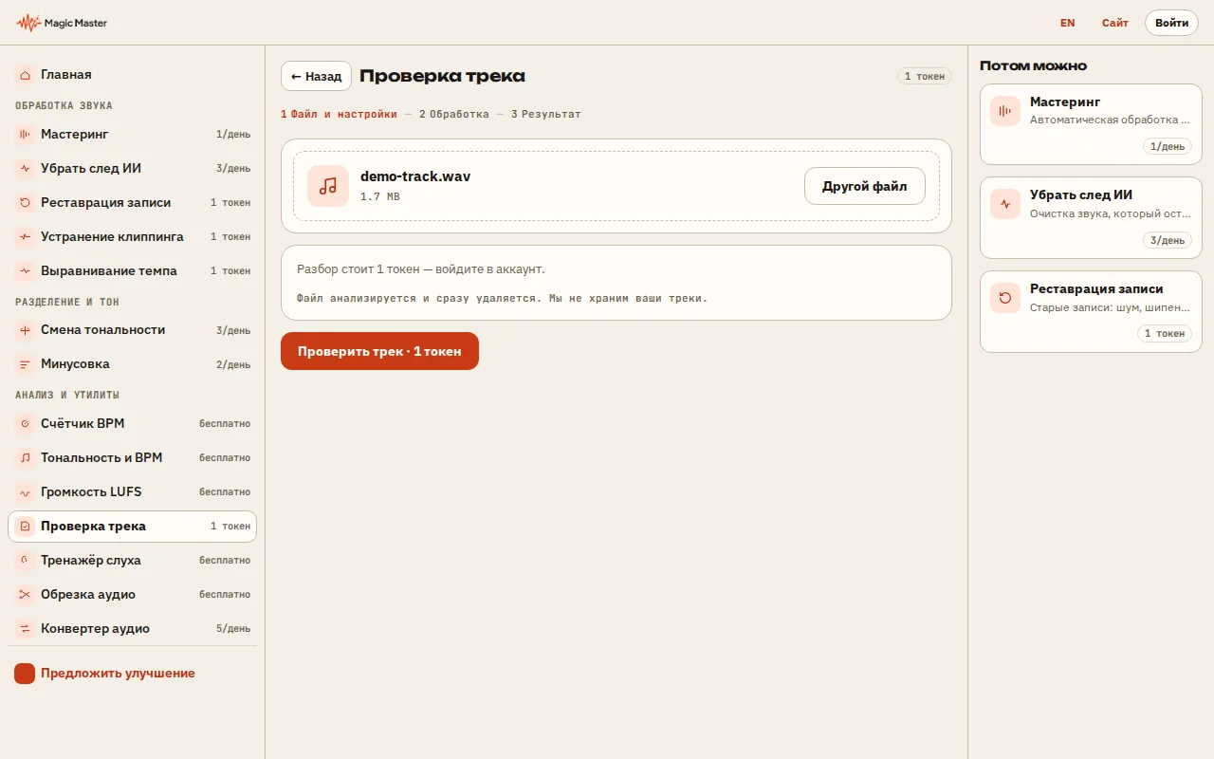This screenshot has height=759, width=1214.
Task: Click the music note icon beside demo-track.wav
Action: coord(328,186)
